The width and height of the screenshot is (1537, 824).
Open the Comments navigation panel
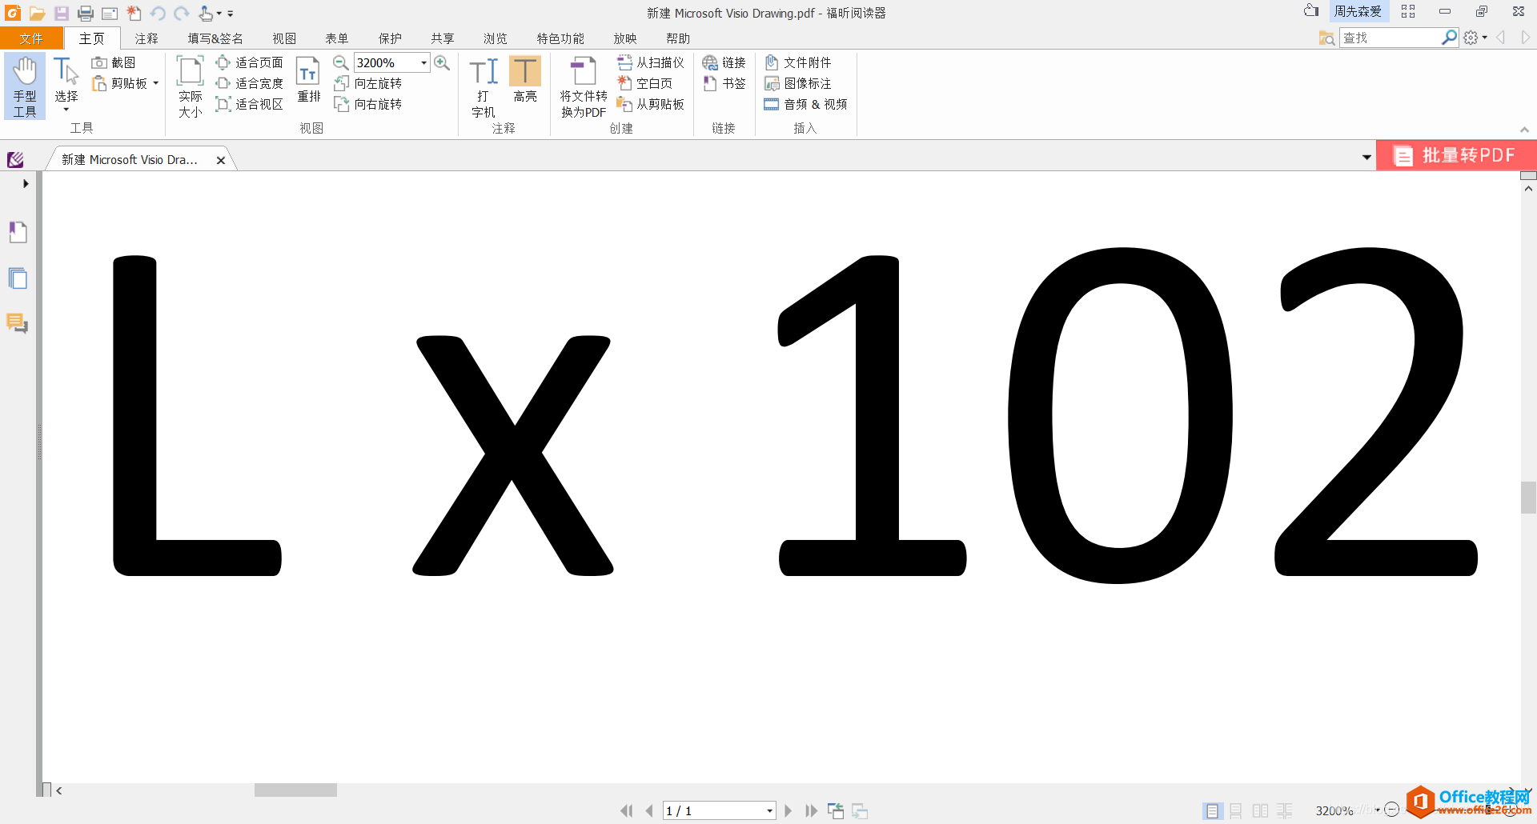pos(18,323)
